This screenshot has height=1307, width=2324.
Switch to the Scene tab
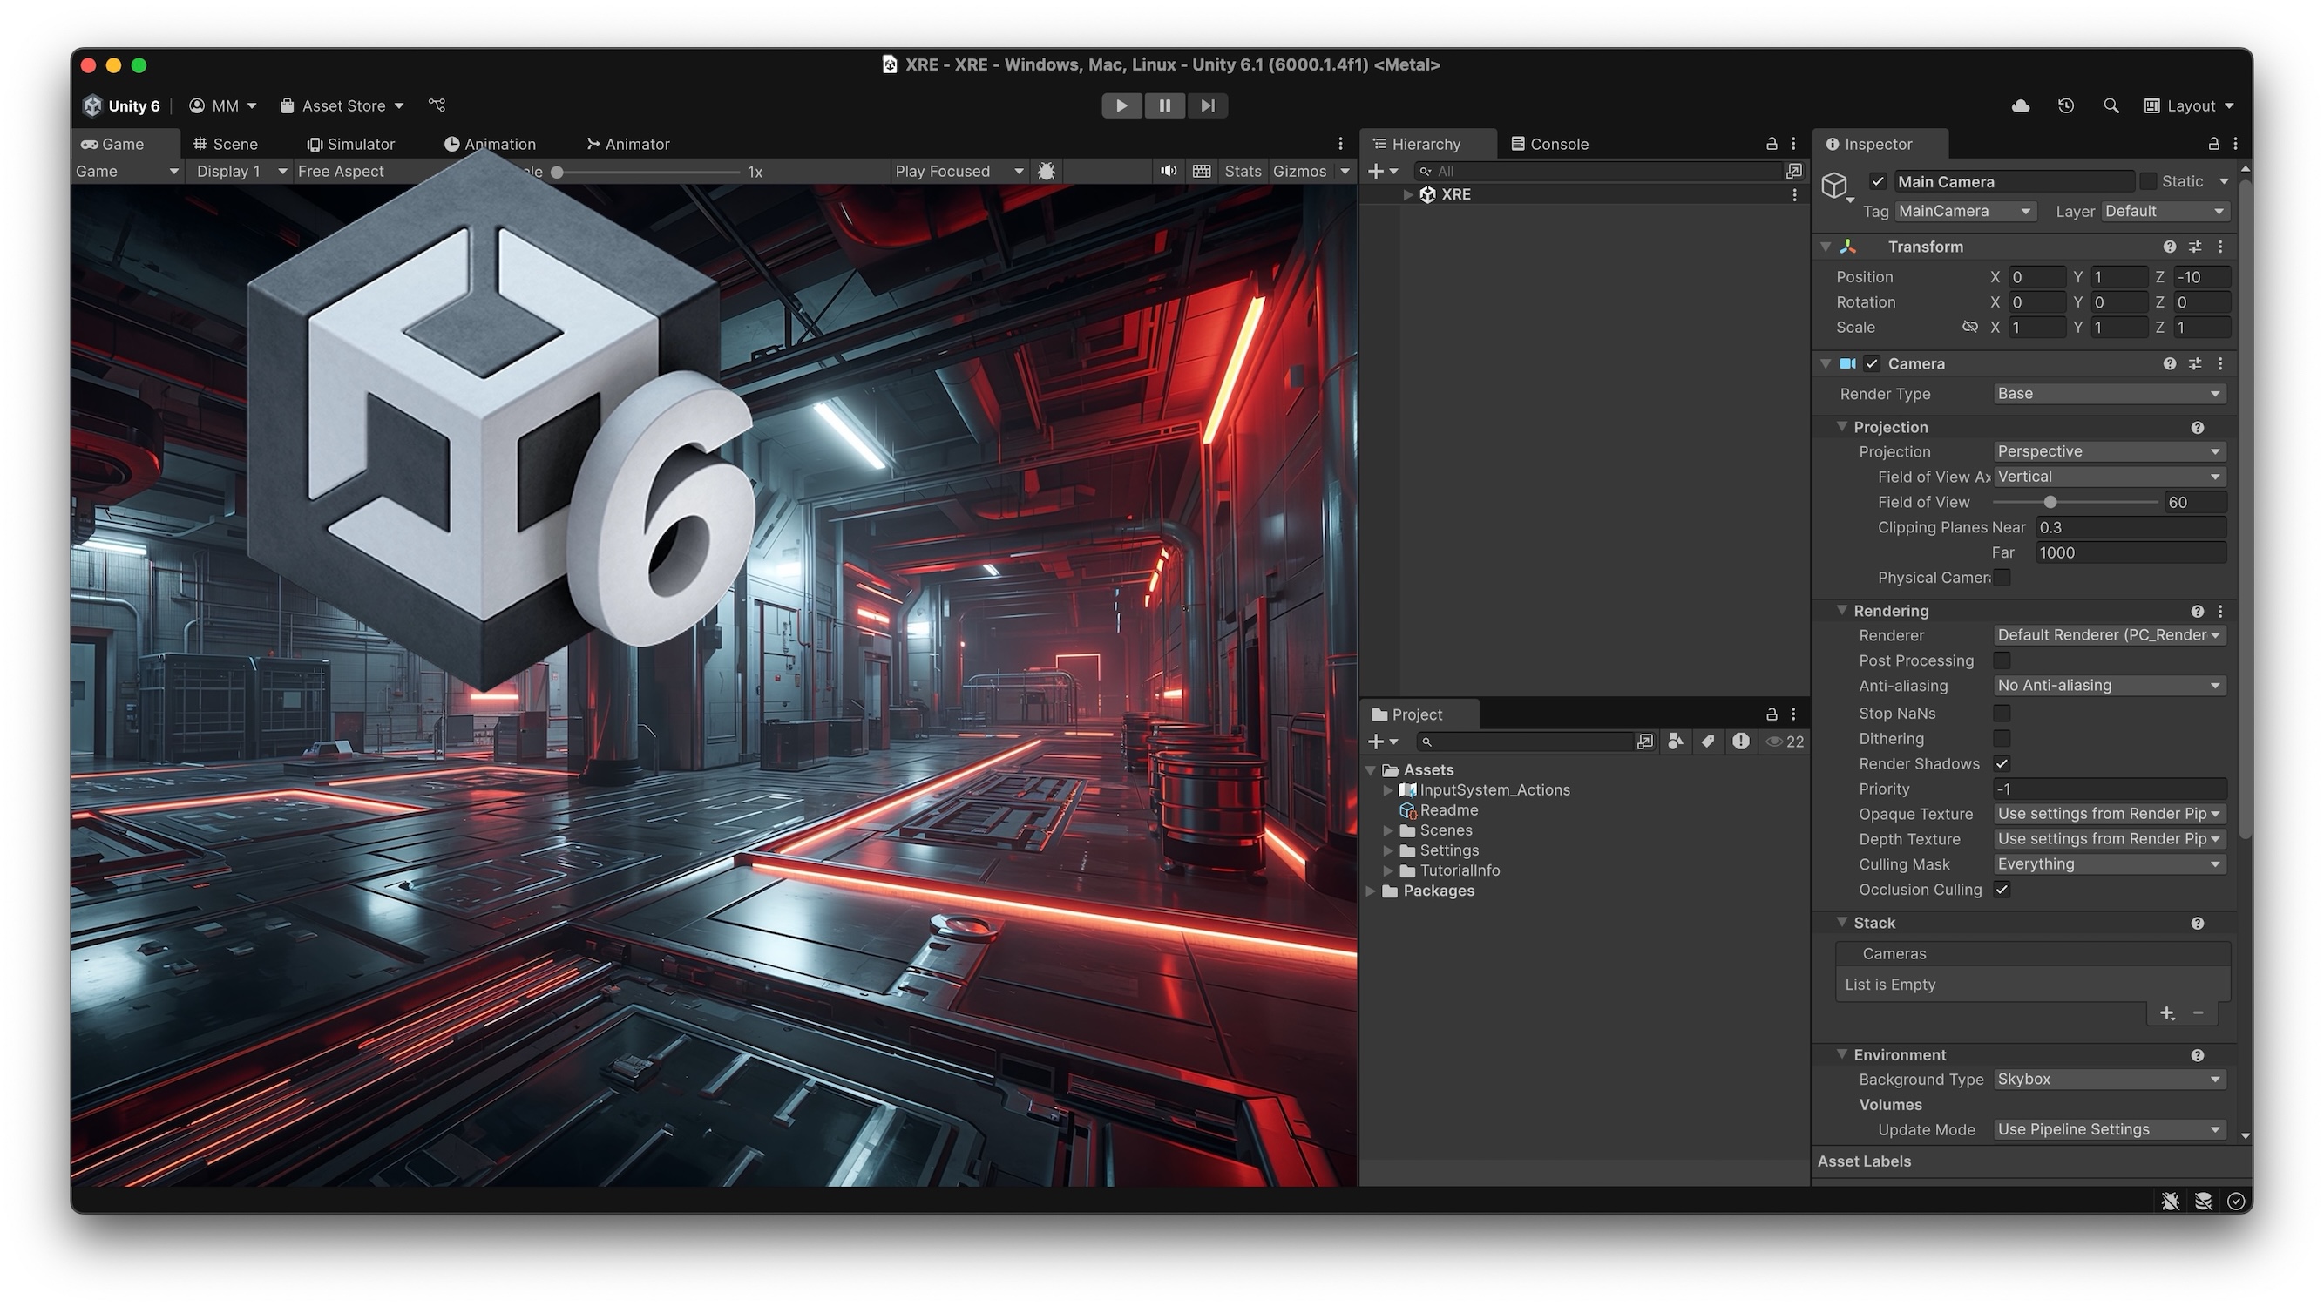pos(226,144)
